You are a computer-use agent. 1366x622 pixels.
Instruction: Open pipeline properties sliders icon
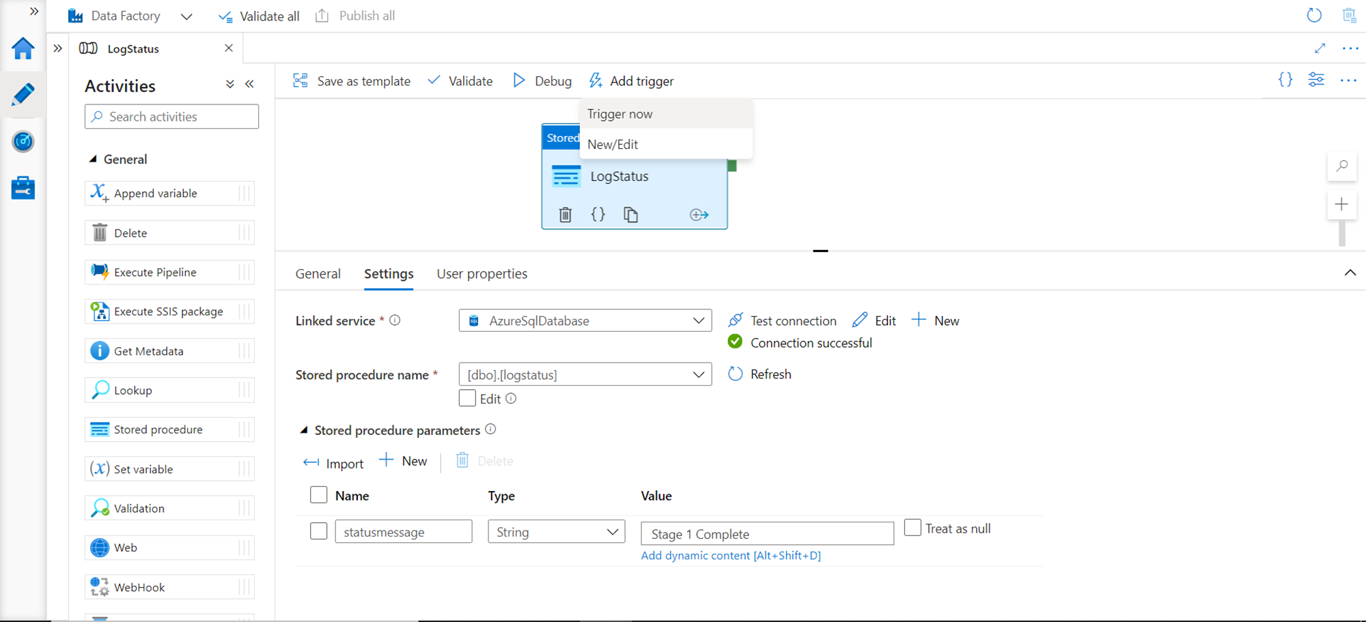(x=1316, y=80)
